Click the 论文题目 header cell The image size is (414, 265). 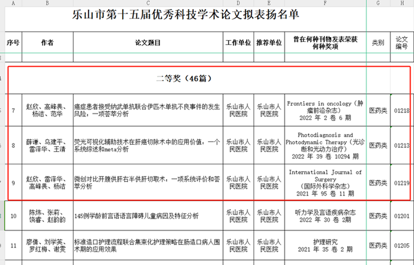click(x=148, y=42)
